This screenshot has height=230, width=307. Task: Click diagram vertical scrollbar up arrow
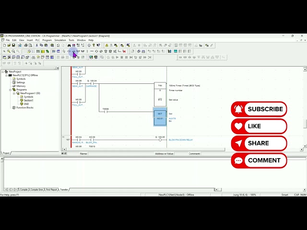point(305,69)
